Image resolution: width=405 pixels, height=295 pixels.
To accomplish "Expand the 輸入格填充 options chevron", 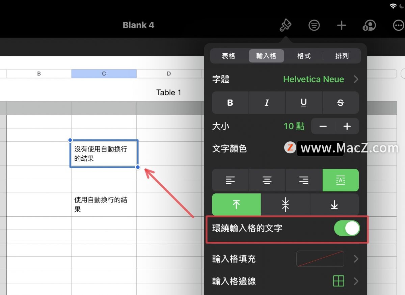I will [x=356, y=259].
